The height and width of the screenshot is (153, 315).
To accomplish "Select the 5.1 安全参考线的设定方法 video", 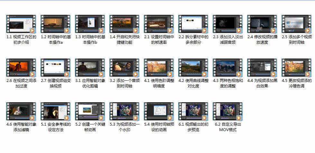I will (56, 112).
